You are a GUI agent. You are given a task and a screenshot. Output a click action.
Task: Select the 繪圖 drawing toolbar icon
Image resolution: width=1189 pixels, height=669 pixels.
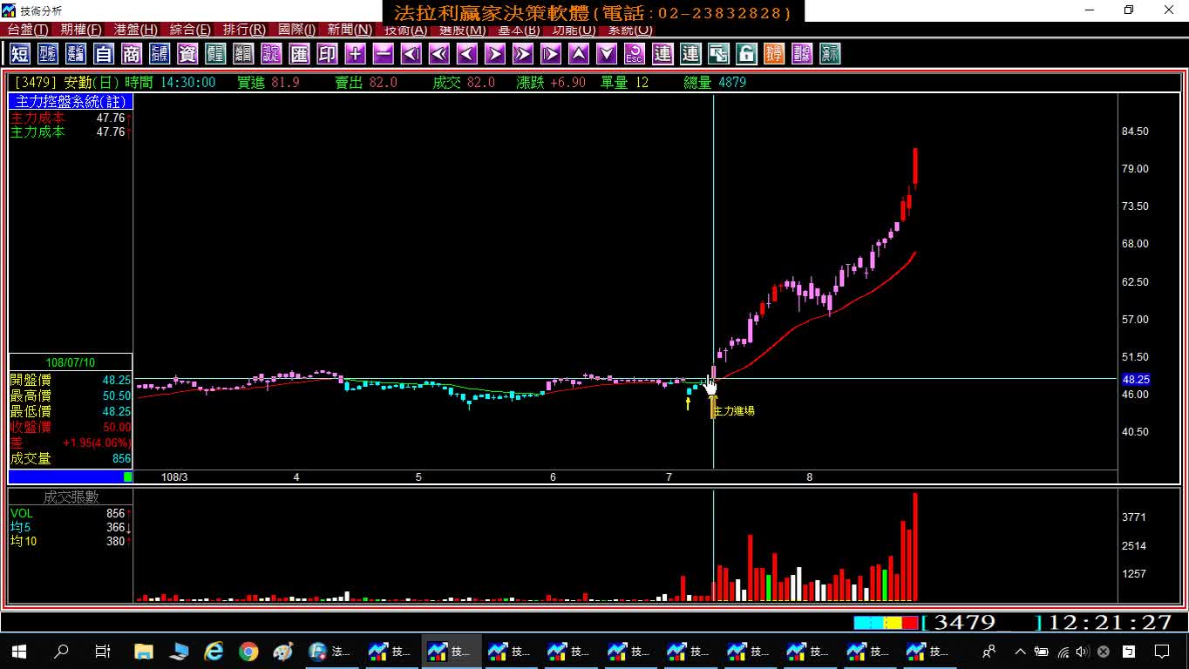pos(243,54)
